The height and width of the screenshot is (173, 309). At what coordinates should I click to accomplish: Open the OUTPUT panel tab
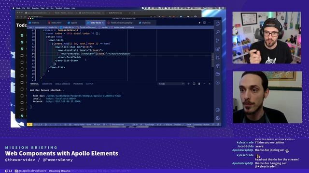(x=89, y=84)
